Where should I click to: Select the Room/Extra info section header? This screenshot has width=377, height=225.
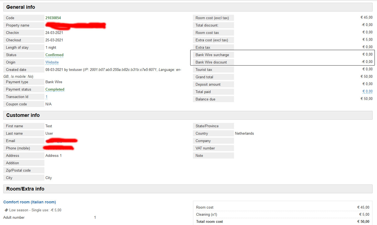(x=25, y=189)
